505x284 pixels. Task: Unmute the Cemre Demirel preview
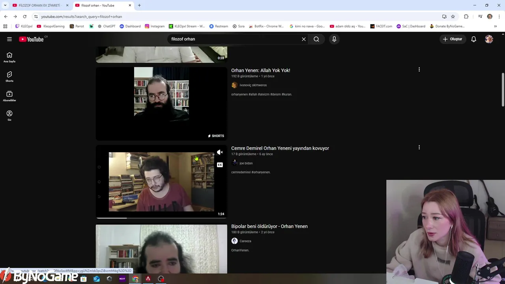[x=220, y=152]
